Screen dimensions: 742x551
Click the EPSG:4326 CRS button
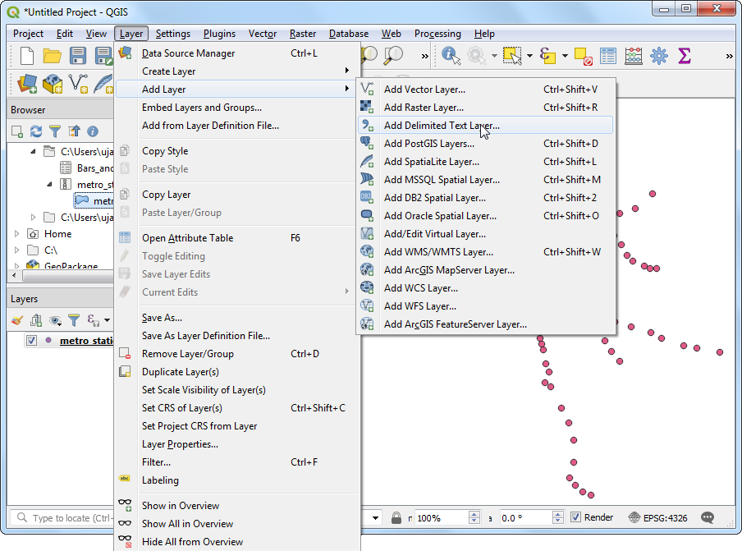pos(657,518)
